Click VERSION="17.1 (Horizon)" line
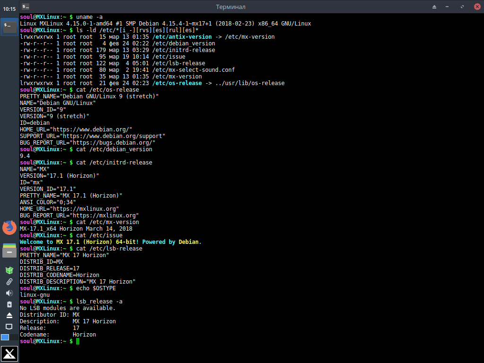The image size is (484, 363). coord(60,176)
